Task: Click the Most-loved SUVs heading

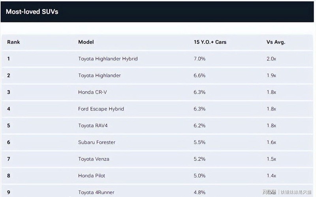Action: 32,11
